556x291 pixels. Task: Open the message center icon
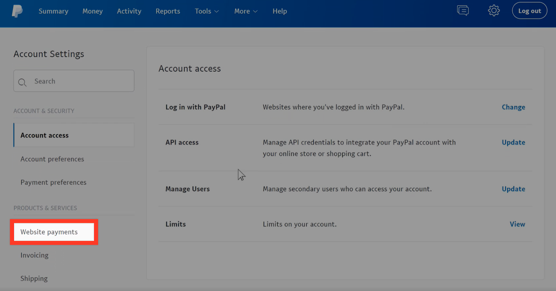point(463,10)
